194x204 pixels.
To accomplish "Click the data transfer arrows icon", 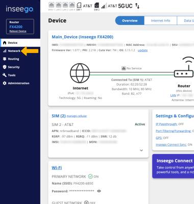I will [137, 6].
